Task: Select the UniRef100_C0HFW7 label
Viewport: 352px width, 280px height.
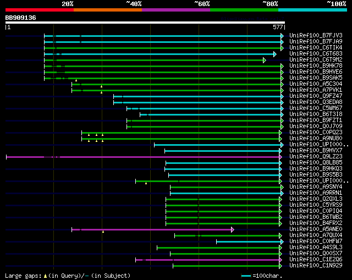Action: (316, 241)
